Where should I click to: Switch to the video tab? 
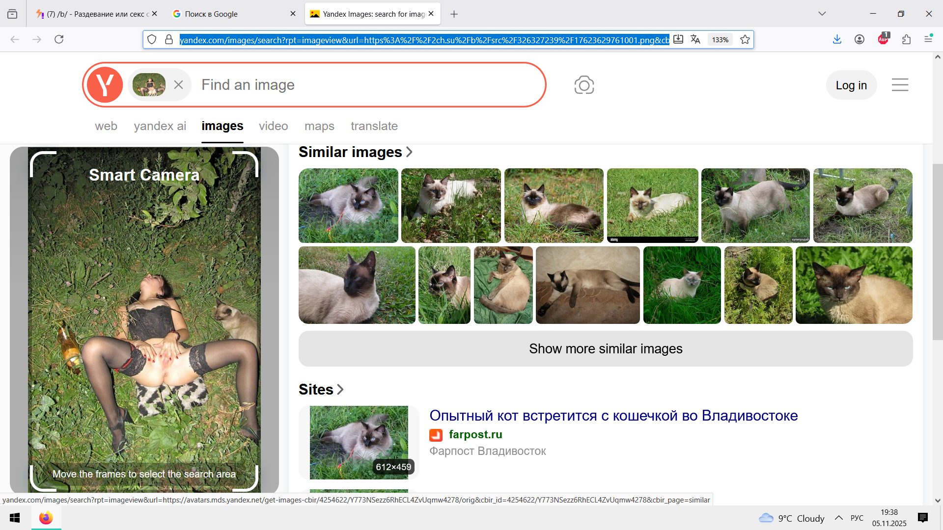pyautogui.click(x=273, y=126)
